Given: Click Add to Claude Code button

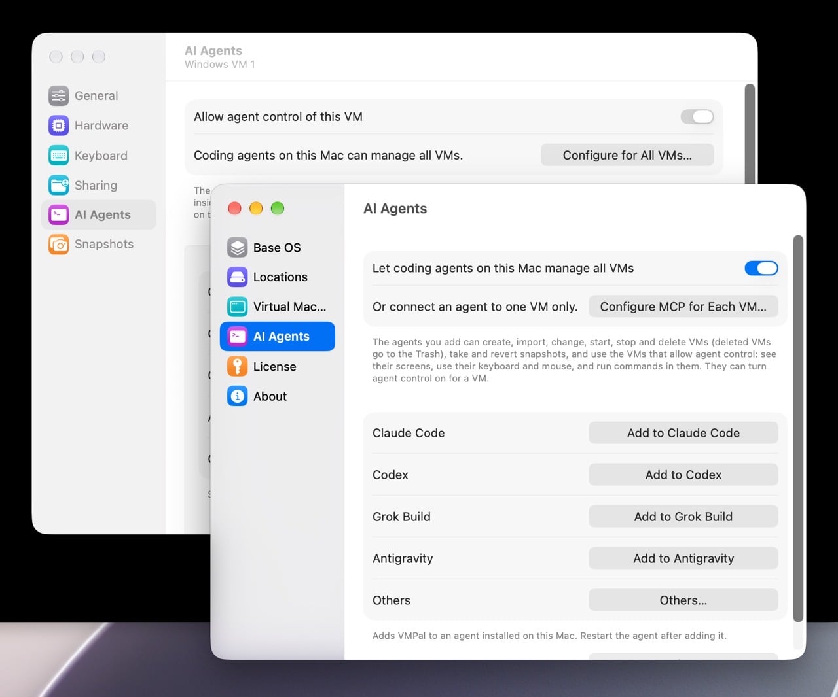Looking at the screenshot, I should (683, 433).
